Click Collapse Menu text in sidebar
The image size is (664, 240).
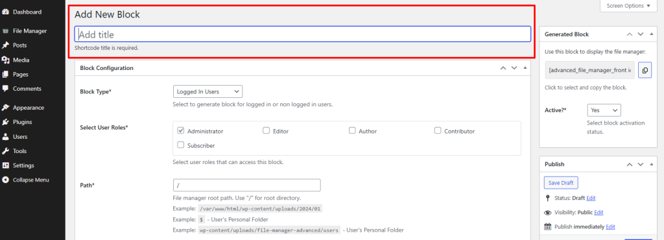(31, 180)
